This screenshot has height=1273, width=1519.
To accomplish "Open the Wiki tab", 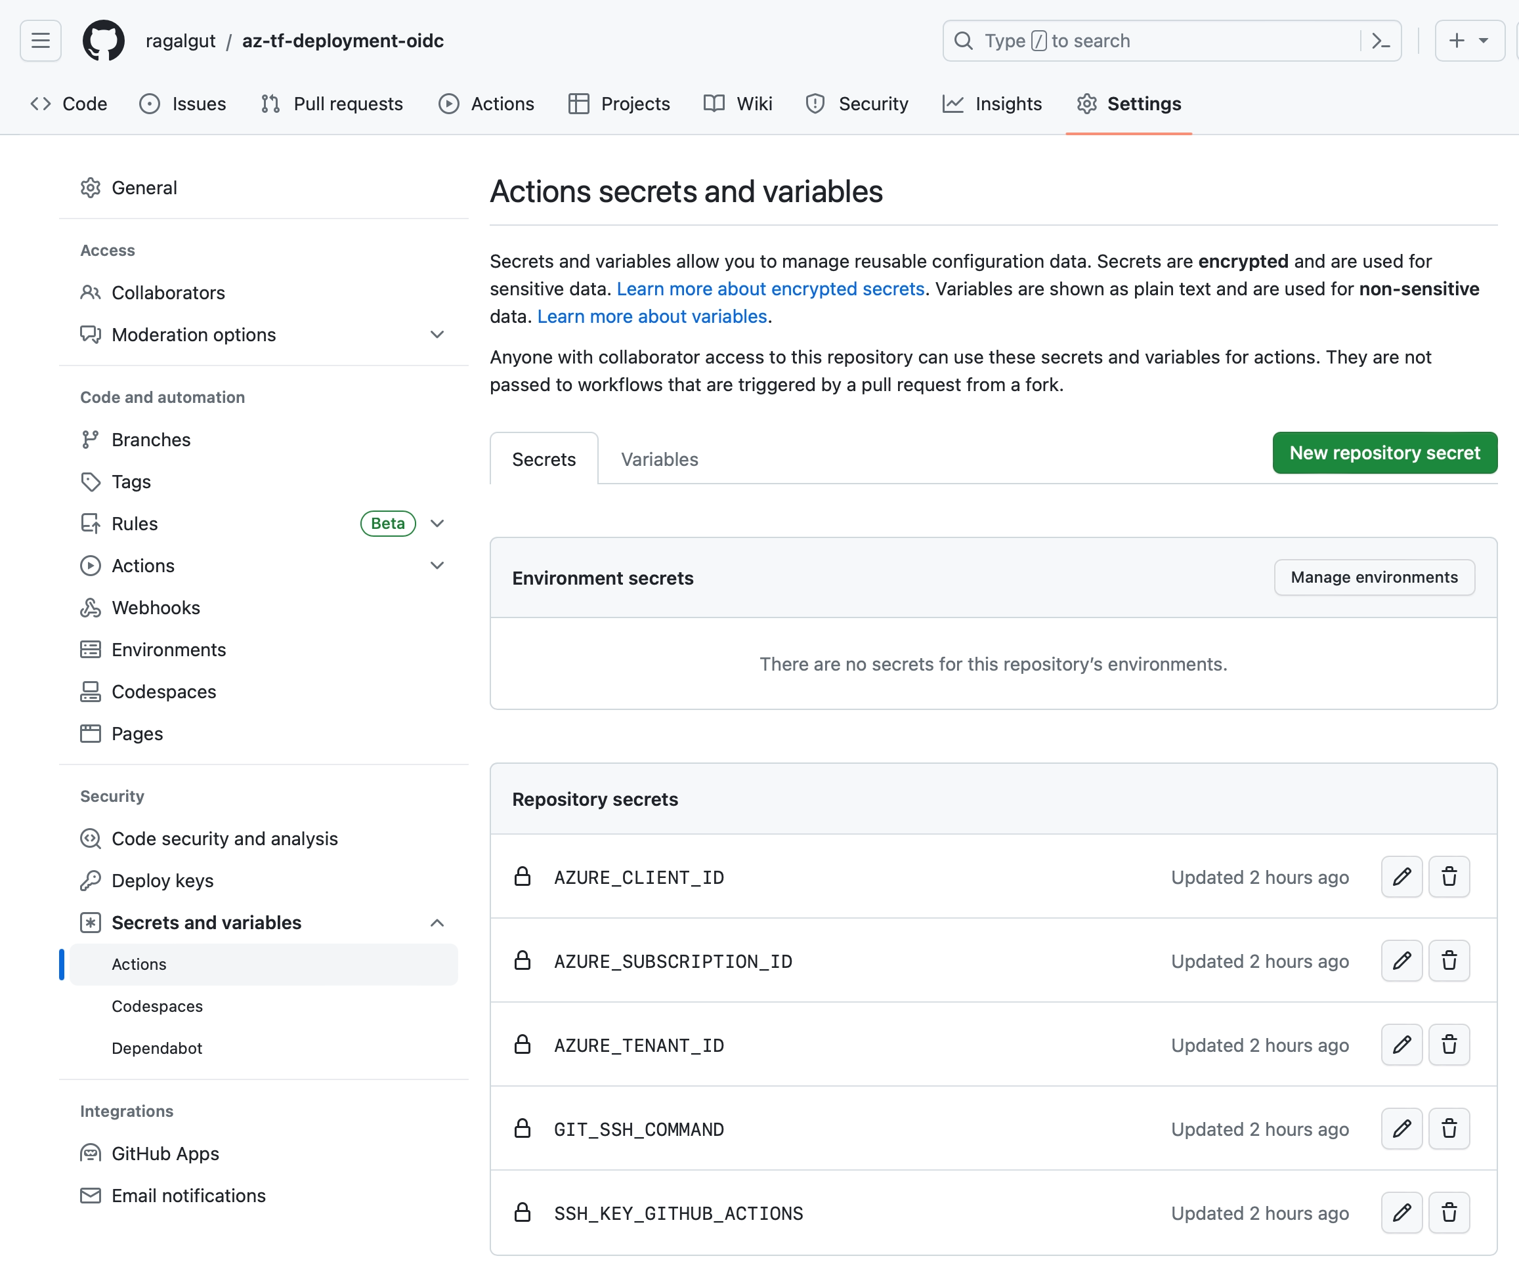I will (x=738, y=104).
